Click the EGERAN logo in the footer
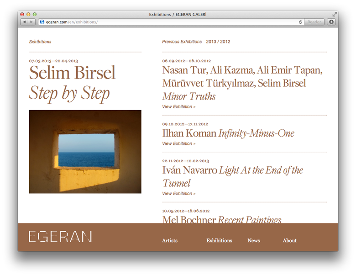 (x=60, y=237)
